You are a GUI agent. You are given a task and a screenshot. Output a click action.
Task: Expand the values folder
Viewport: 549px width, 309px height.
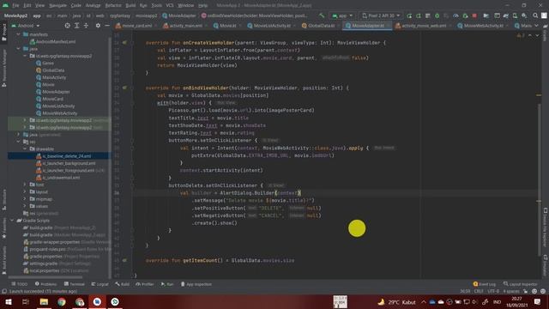(25, 206)
